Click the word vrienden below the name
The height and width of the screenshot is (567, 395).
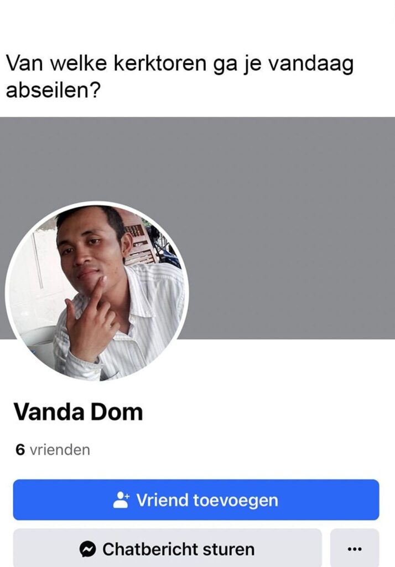[60, 450]
